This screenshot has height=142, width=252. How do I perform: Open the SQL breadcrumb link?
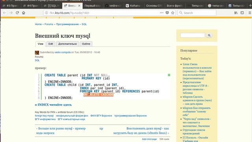pyautogui.click(x=84, y=24)
